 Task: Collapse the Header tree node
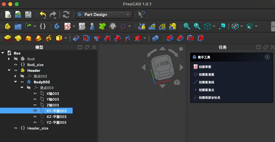coord(9,71)
